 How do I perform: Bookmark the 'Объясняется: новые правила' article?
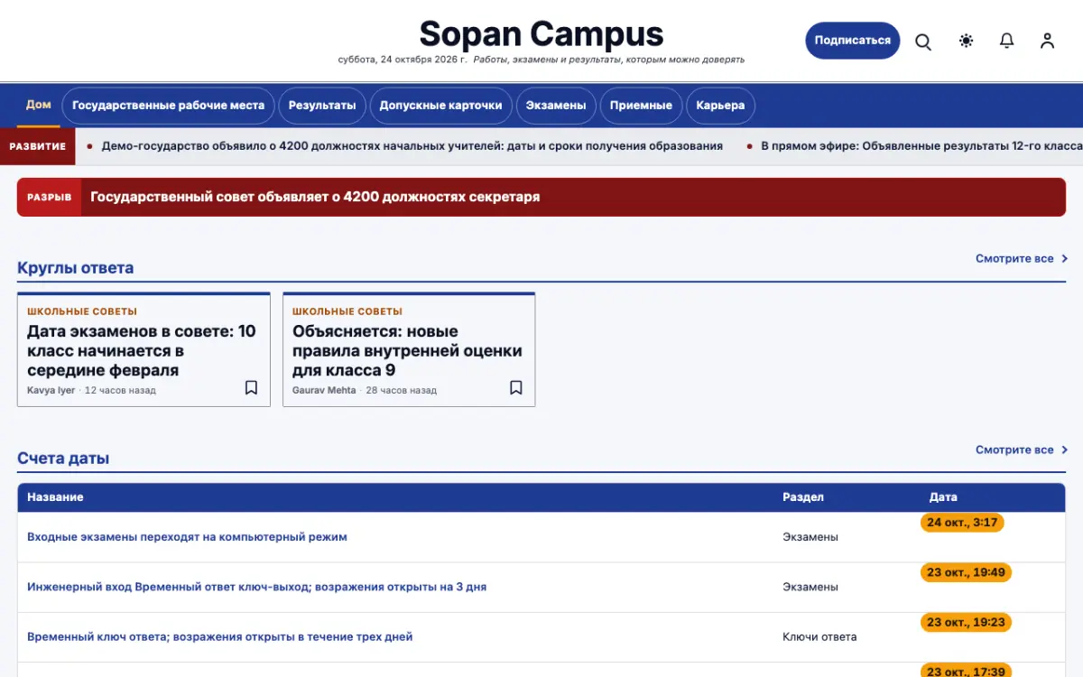click(516, 387)
